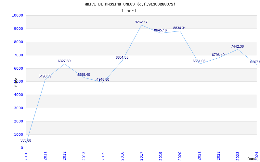Select the 333.68 data point label
Image resolution: width=260 pixels, height=162 pixels.
click(26, 141)
